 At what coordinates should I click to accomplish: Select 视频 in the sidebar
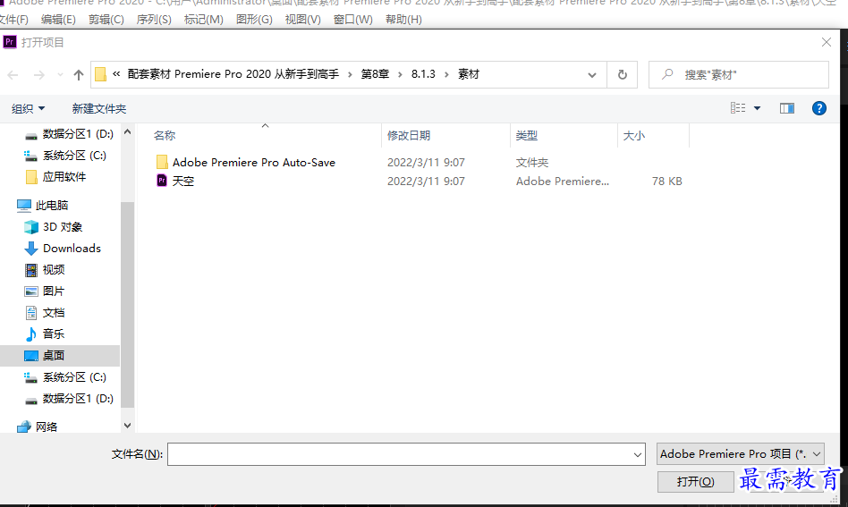pyautogui.click(x=54, y=270)
